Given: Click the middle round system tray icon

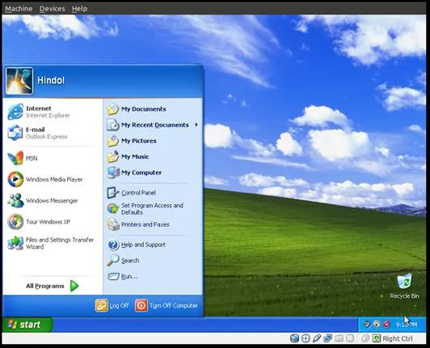Looking at the screenshot, I should (x=377, y=325).
